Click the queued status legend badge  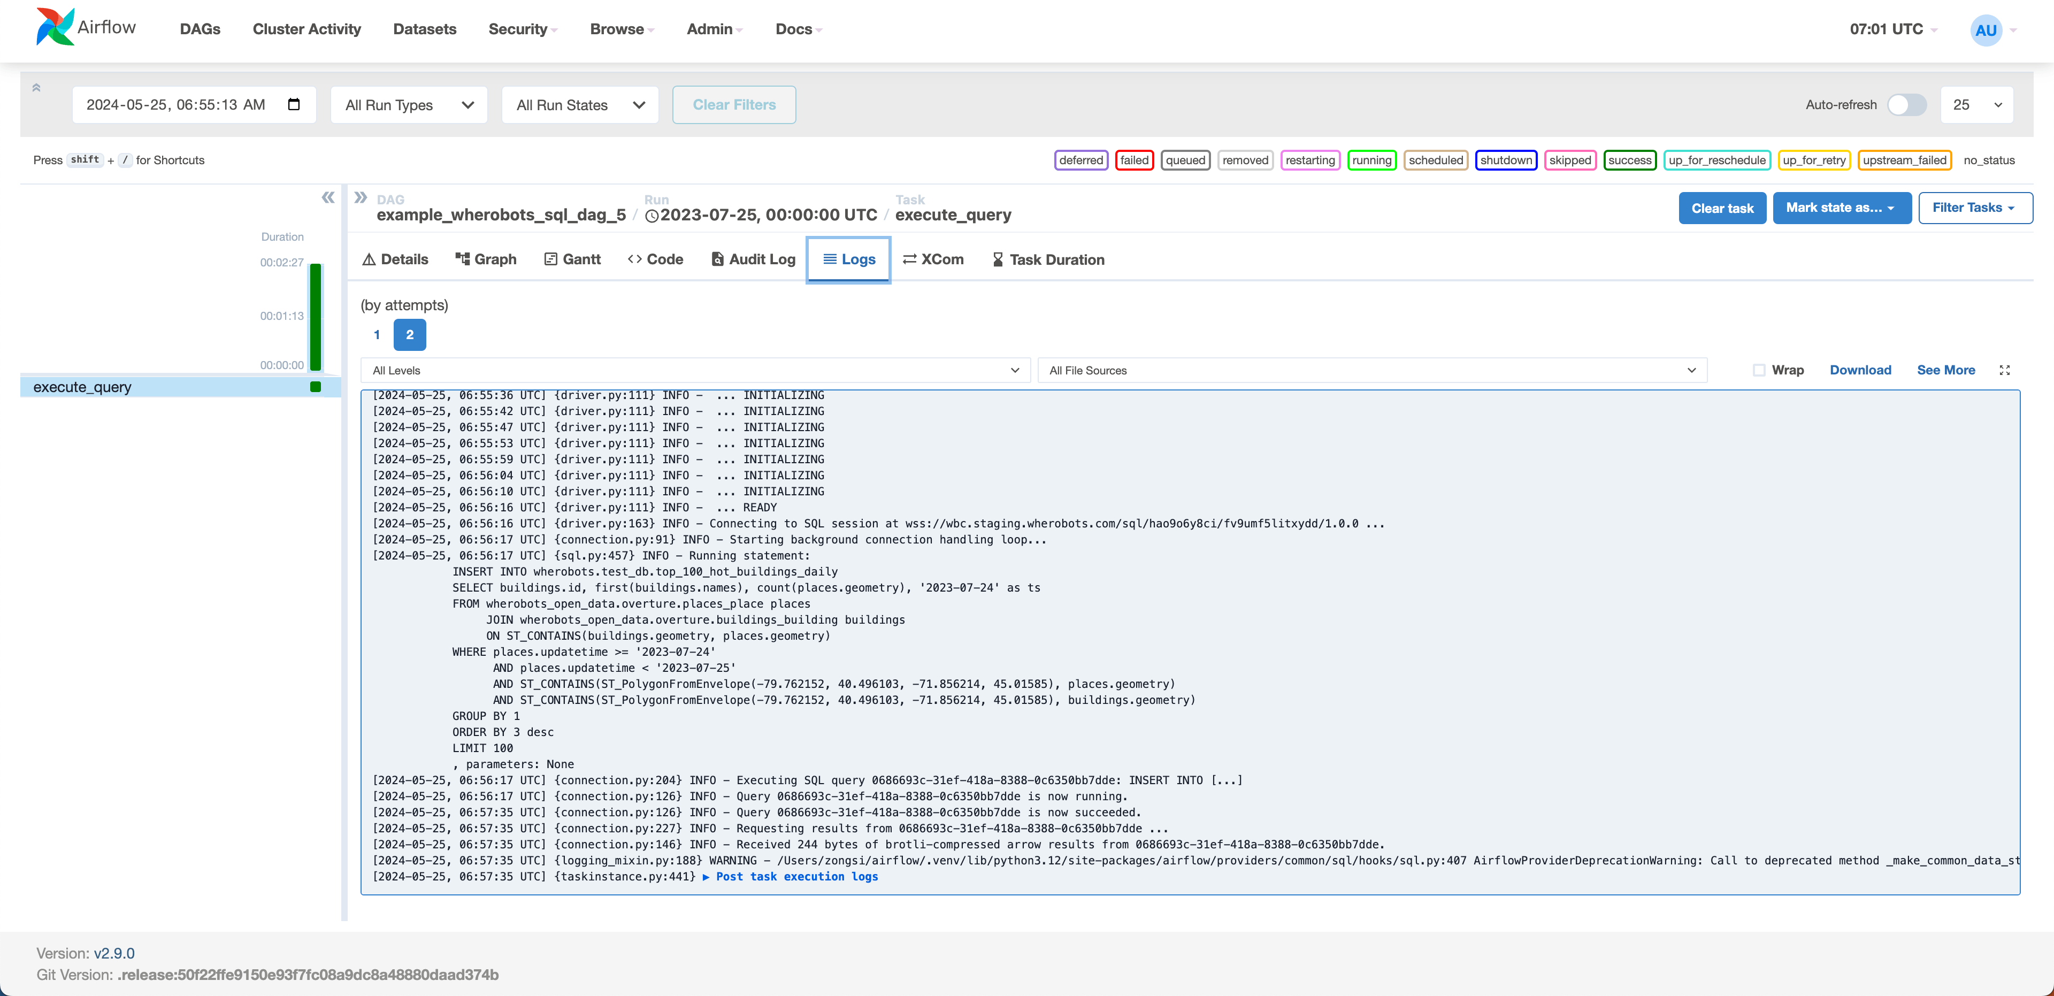pyautogui.click(x=1186, y=160)
